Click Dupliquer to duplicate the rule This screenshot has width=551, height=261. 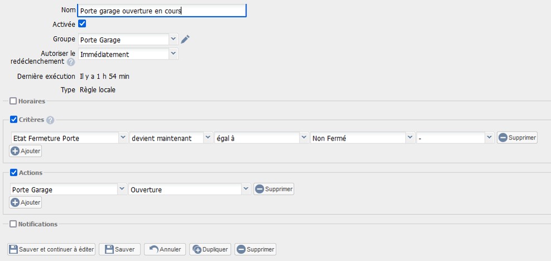coord(210,249)
